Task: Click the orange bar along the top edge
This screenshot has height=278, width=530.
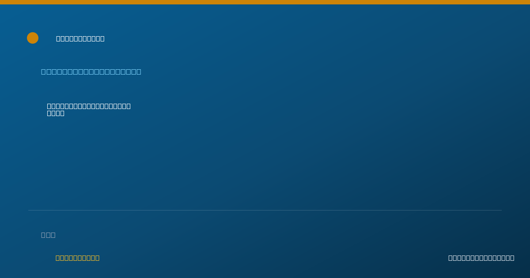Action: point(265,2)
